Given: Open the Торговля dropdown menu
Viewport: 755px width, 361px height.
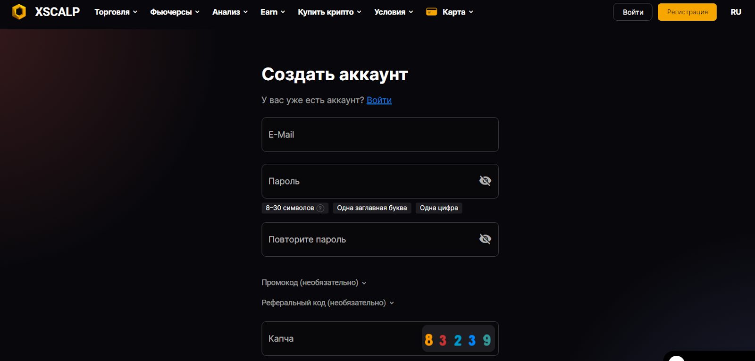Looking at the screenshot, I should (x=116, y=12).
